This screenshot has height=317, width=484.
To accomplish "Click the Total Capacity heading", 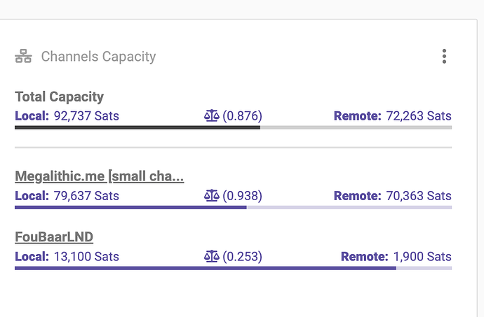I will point(59,97).
